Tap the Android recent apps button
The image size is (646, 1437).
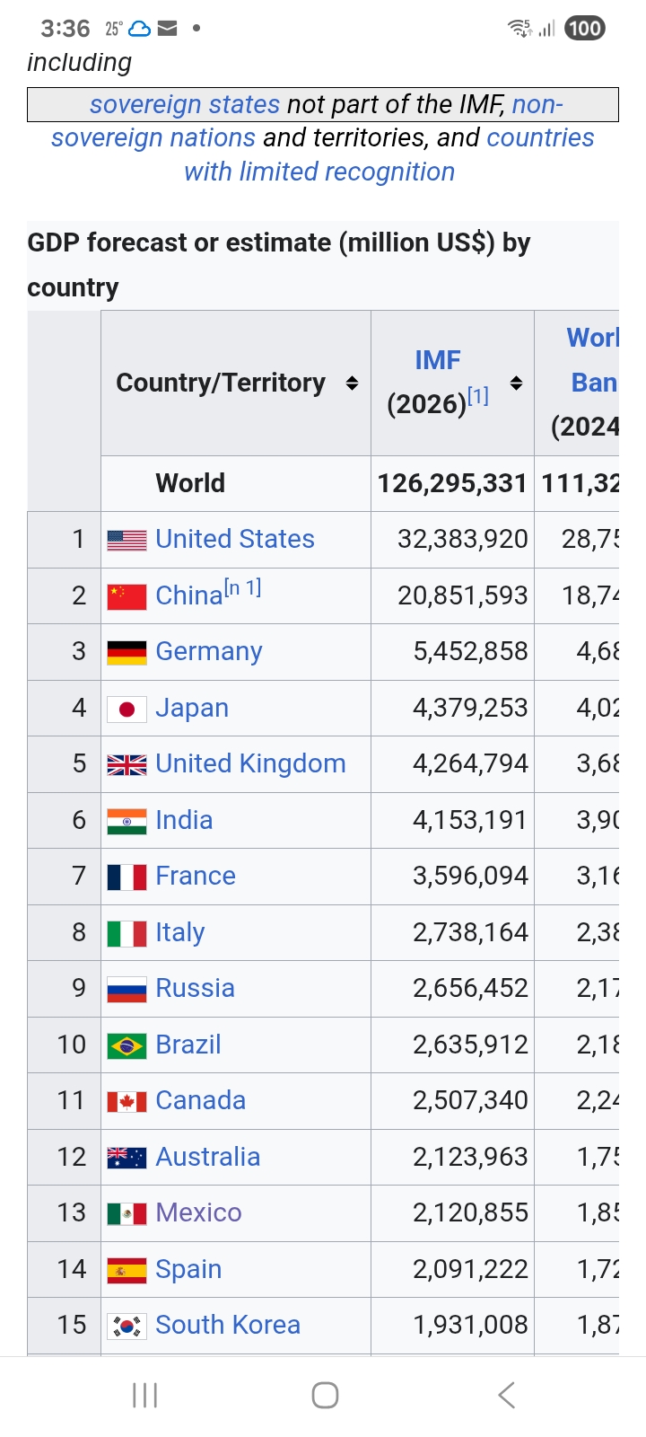tap(144, 1395)
